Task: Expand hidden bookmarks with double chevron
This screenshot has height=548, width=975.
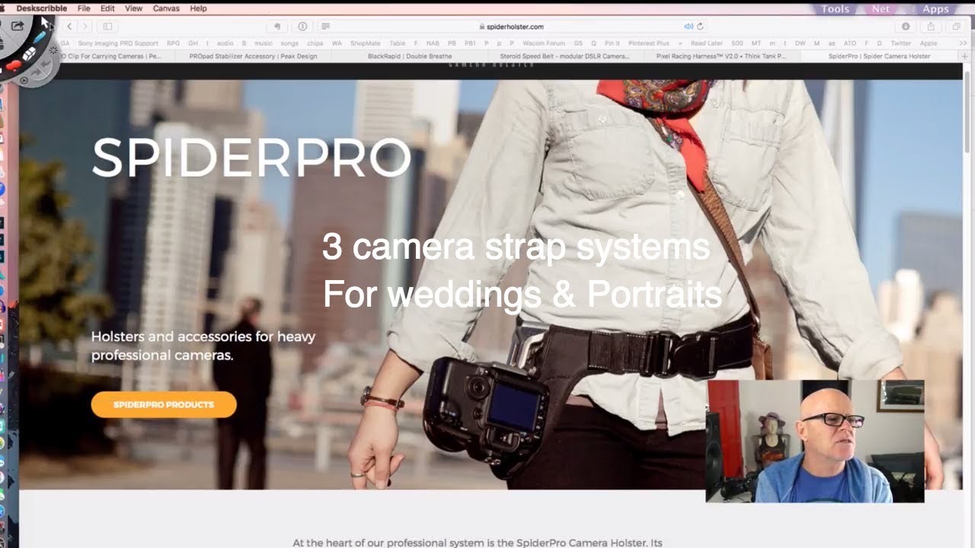Action: [963, 43]
